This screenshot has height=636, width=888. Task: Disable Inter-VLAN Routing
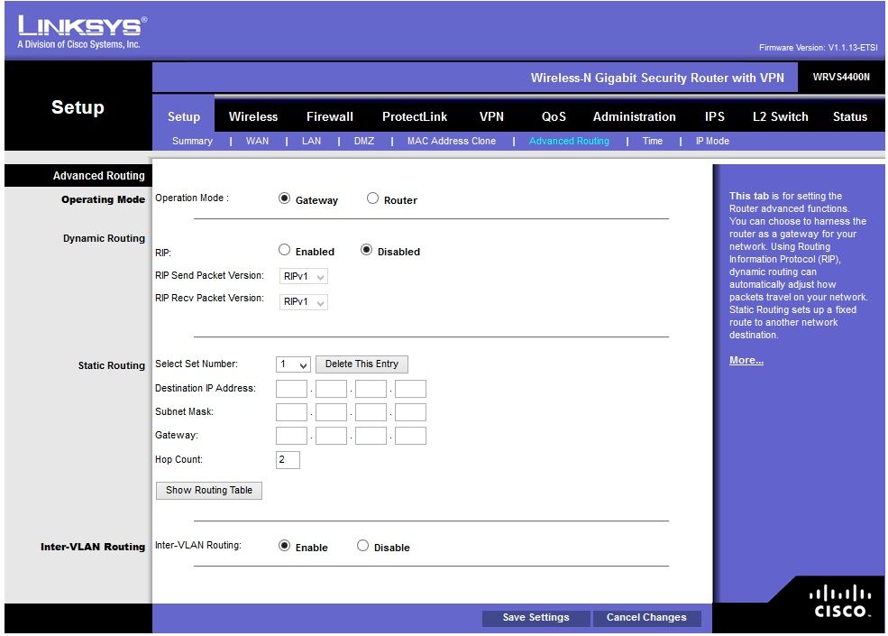(363, 546)
